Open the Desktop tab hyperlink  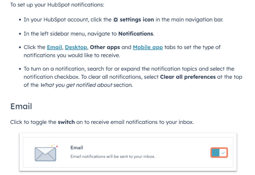pyautogui.click(x=76, y=47)
